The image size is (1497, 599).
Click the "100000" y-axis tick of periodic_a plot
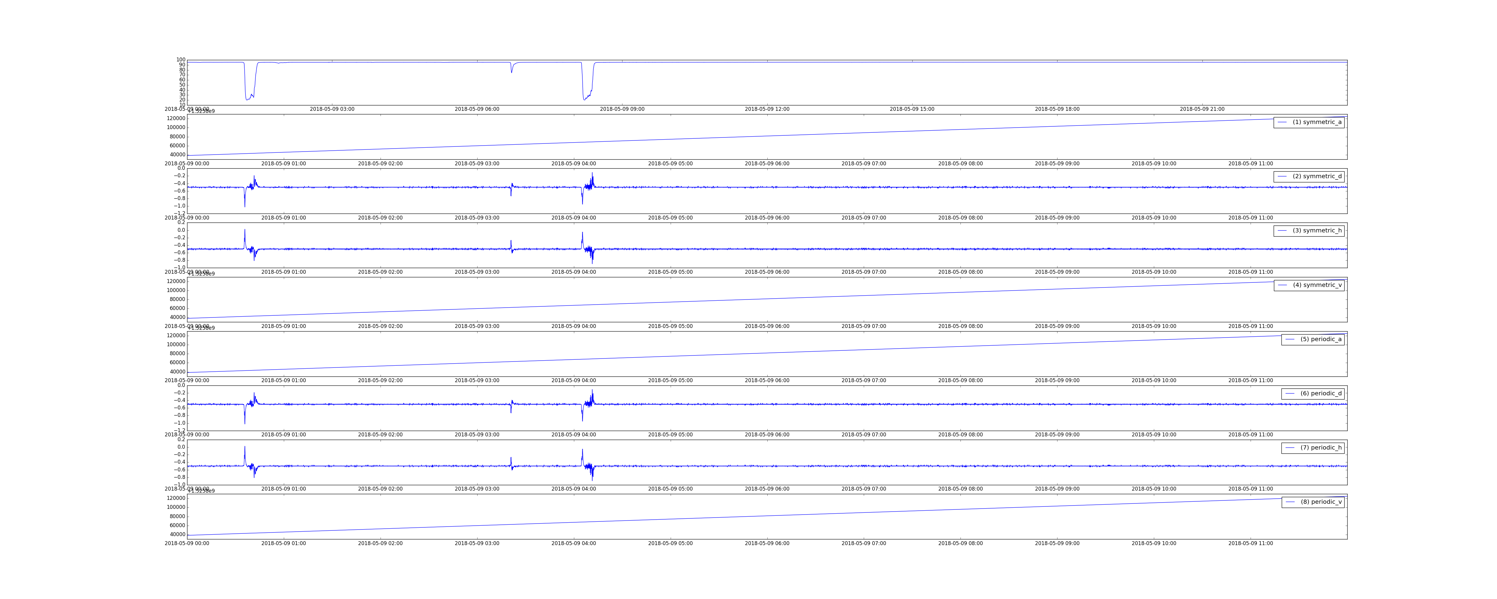coord(175,344)
